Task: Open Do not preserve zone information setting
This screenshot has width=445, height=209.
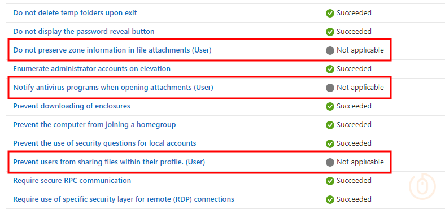Action: click(x=112, y=50)
